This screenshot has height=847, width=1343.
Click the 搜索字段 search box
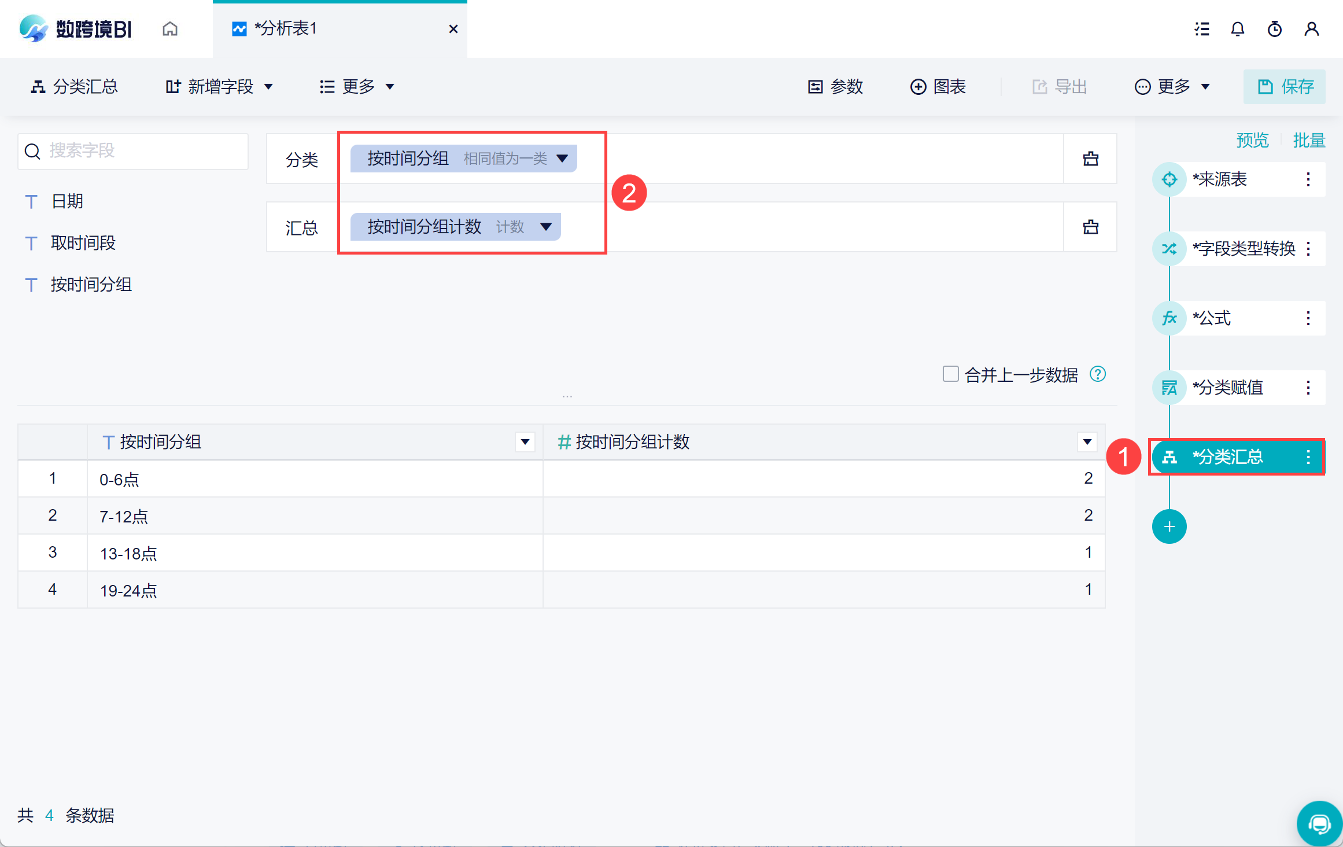(x=133, y=152)
